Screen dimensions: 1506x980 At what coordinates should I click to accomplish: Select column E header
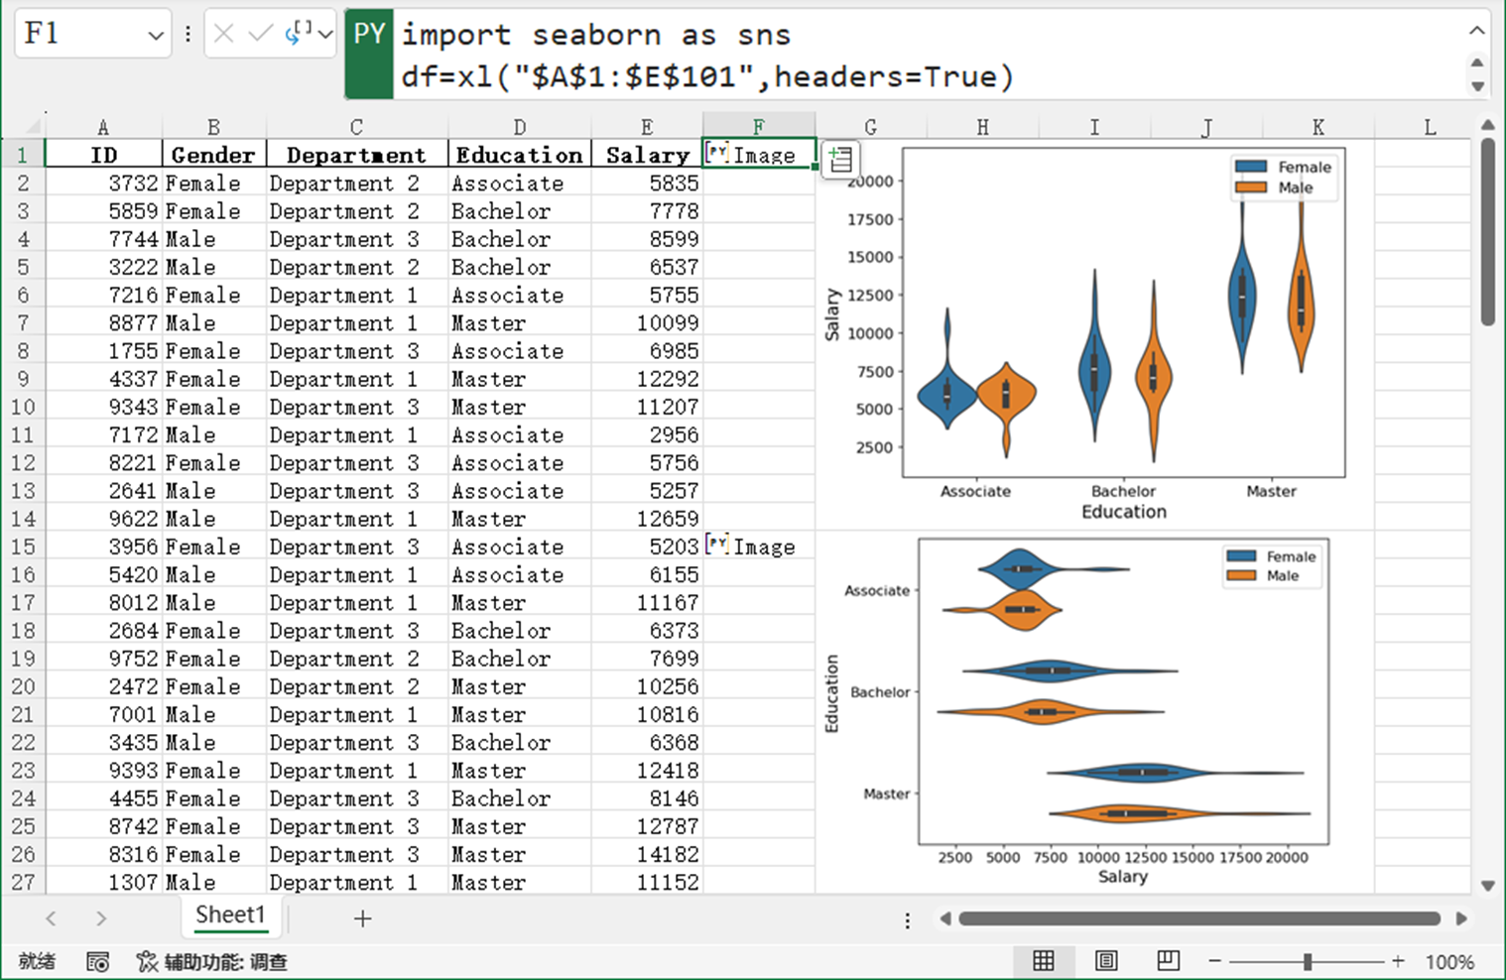click(647, 127)
